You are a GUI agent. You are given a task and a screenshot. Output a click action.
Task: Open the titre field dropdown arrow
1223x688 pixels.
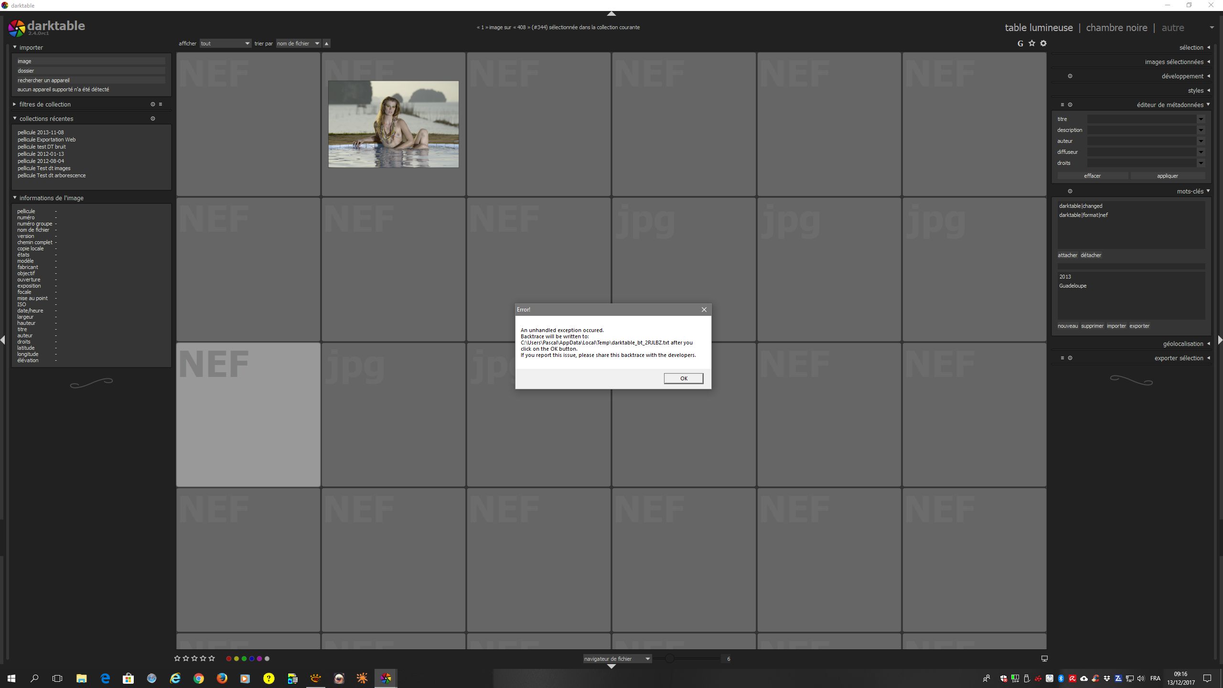(x=1201, y=119)
